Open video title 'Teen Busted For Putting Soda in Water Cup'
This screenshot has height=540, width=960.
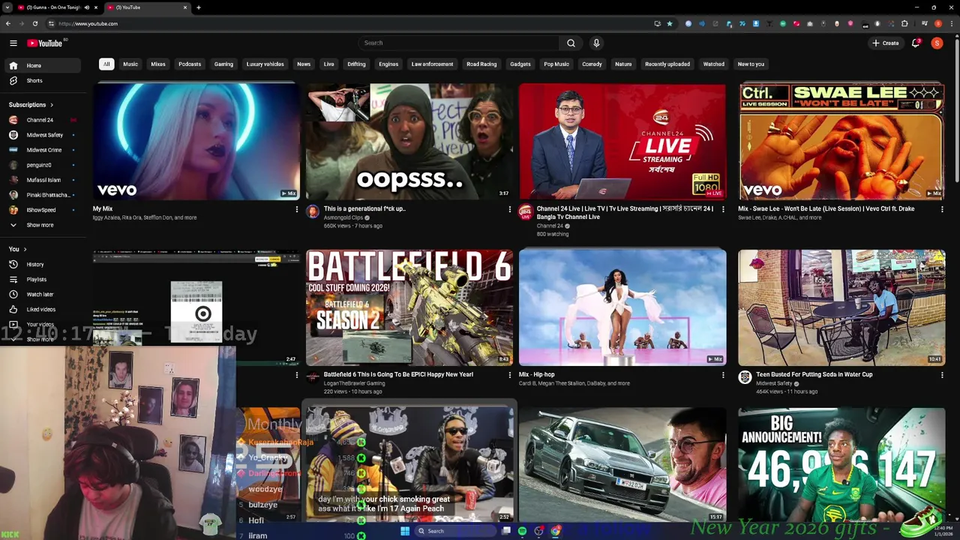(814, 374)
